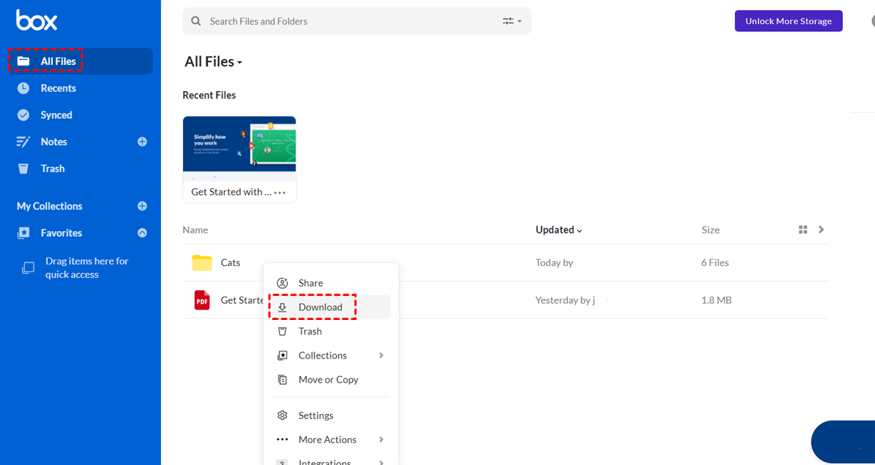Add a new note with plus icon

point(142,141)
